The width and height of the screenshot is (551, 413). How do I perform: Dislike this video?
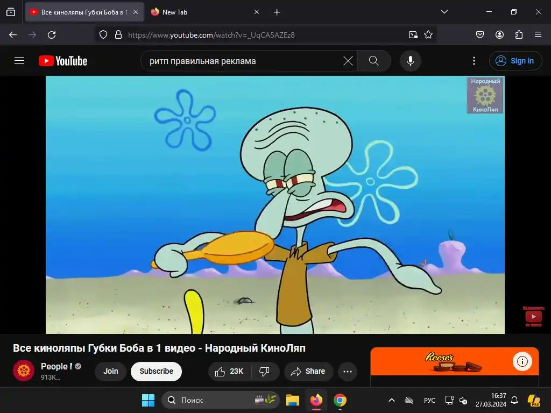coord(265,371)
